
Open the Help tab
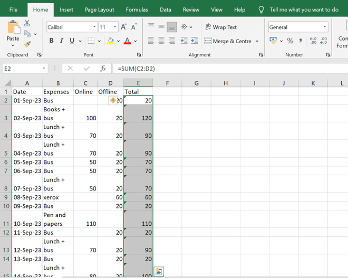click(x=240, y=9)
